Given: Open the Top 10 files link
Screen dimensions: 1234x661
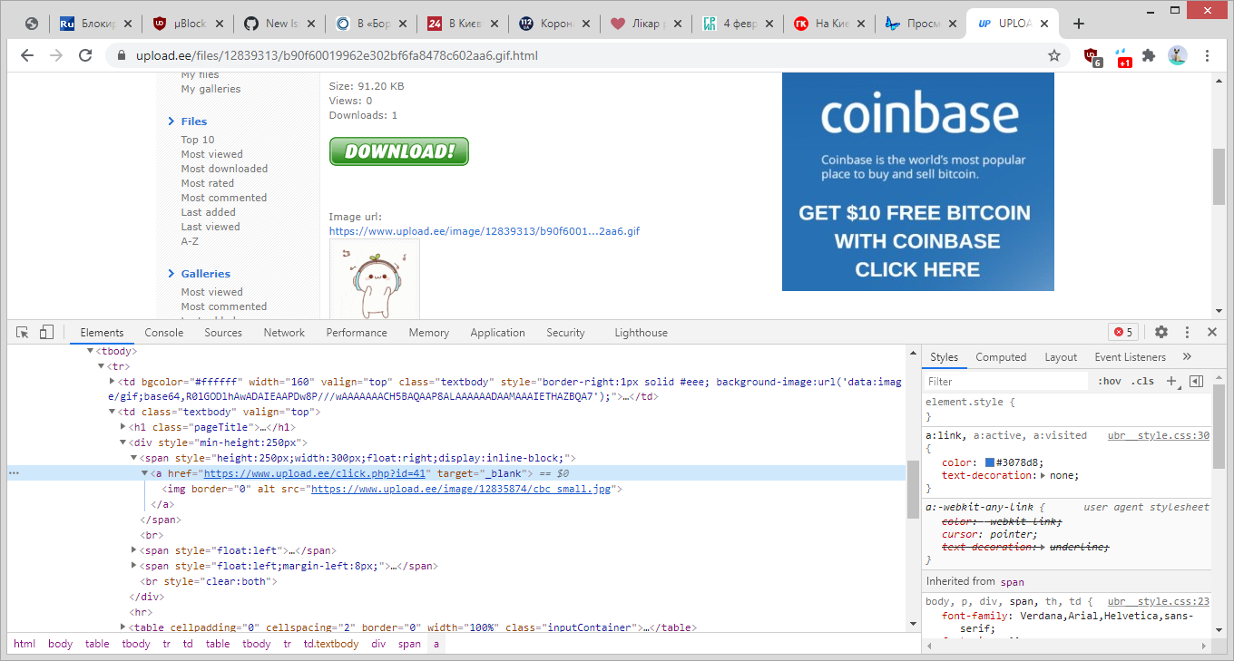Looking at the screenshot, I should click(x=198, y=140).
